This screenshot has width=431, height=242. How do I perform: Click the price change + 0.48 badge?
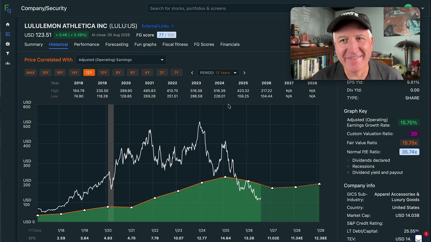coord(71,35)
